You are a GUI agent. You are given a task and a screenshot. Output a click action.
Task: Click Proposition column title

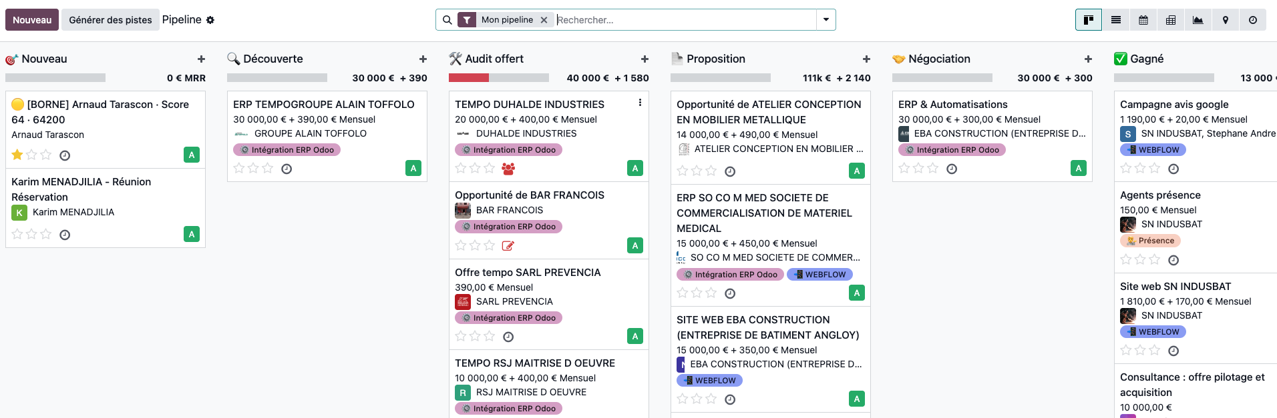pos(716,59)
